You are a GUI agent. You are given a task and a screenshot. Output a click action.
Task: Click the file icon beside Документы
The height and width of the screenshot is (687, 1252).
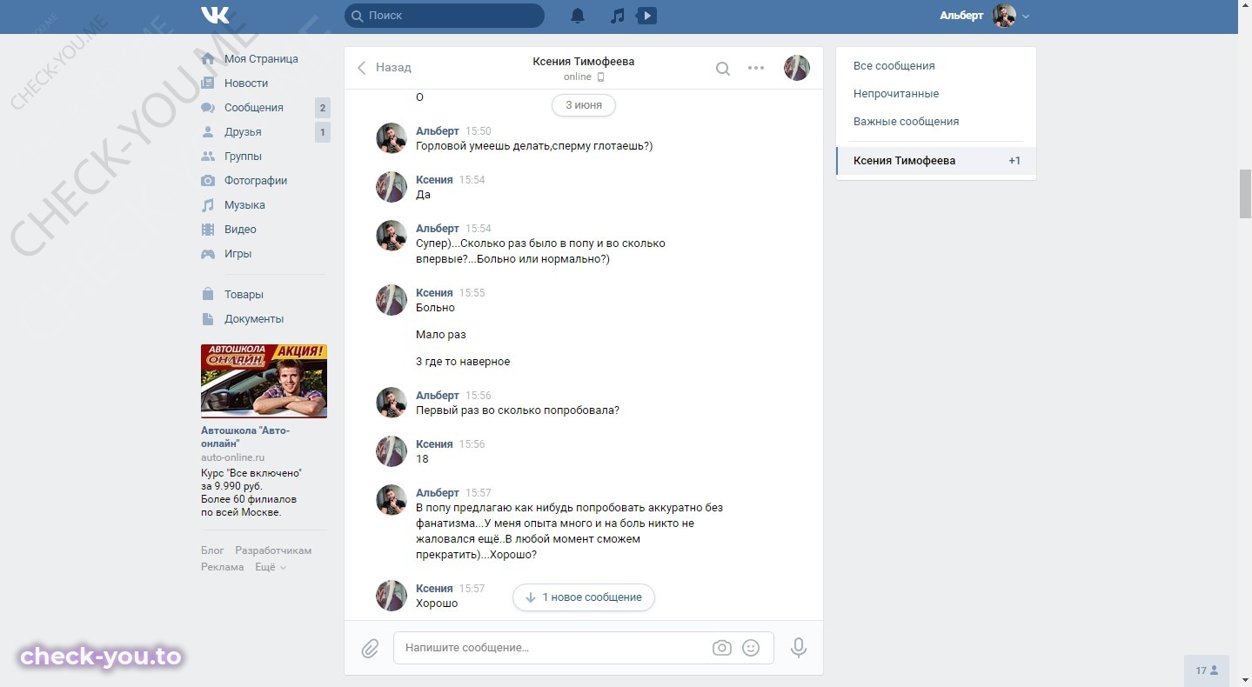(208, 319)
